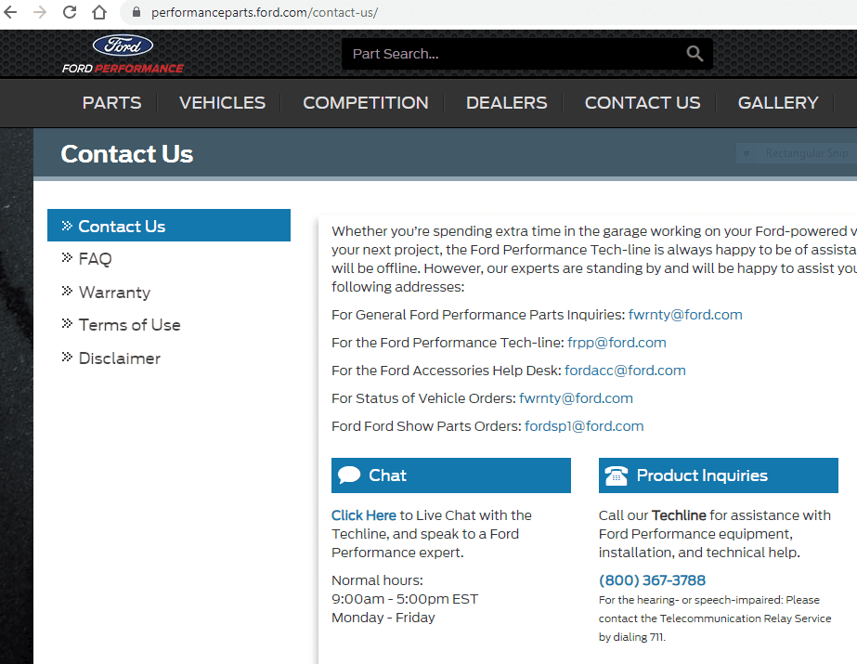Open the GALLERY menu
857x664 pixels.
(x=778, y=103)
